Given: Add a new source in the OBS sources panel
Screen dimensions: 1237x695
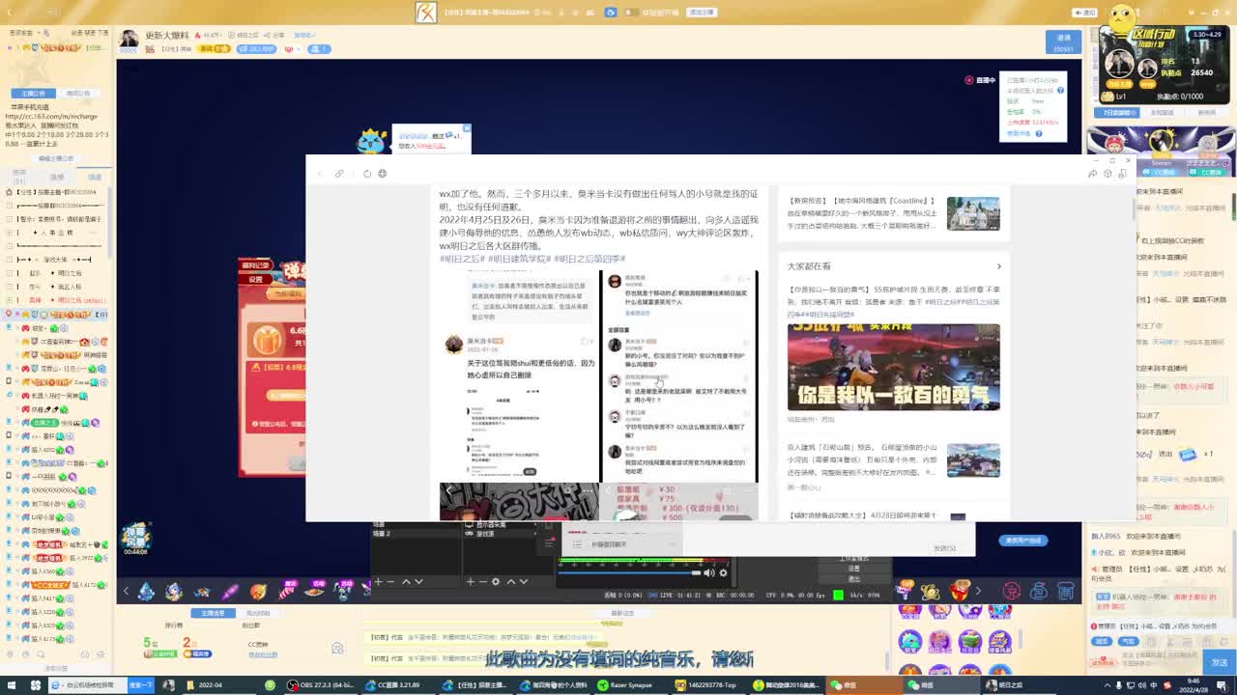Looking at the screenshot, I should 471,581.
